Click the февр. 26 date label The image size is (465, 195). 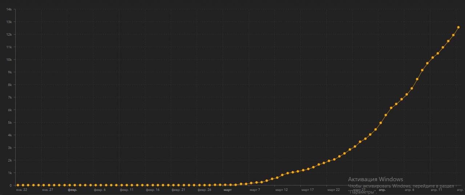point(205,190)
